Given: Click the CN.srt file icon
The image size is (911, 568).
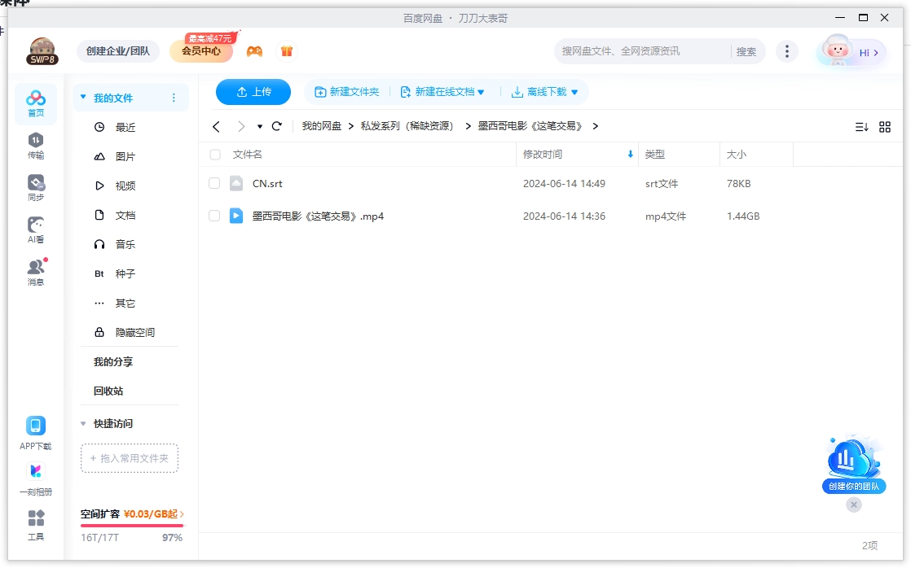Looking at the screenshot, I should pos(235,183).
